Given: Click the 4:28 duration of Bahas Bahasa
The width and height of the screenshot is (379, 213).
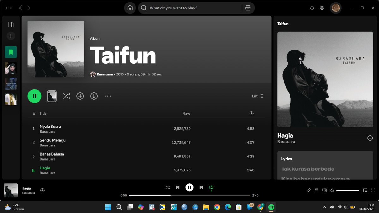Looking at the screenshot, I should pyautogui.click(x=250, y=157).
